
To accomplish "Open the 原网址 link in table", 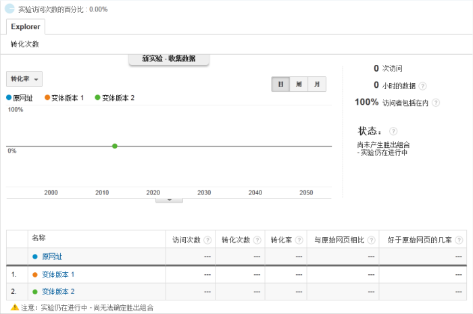I will pos(51,257).
